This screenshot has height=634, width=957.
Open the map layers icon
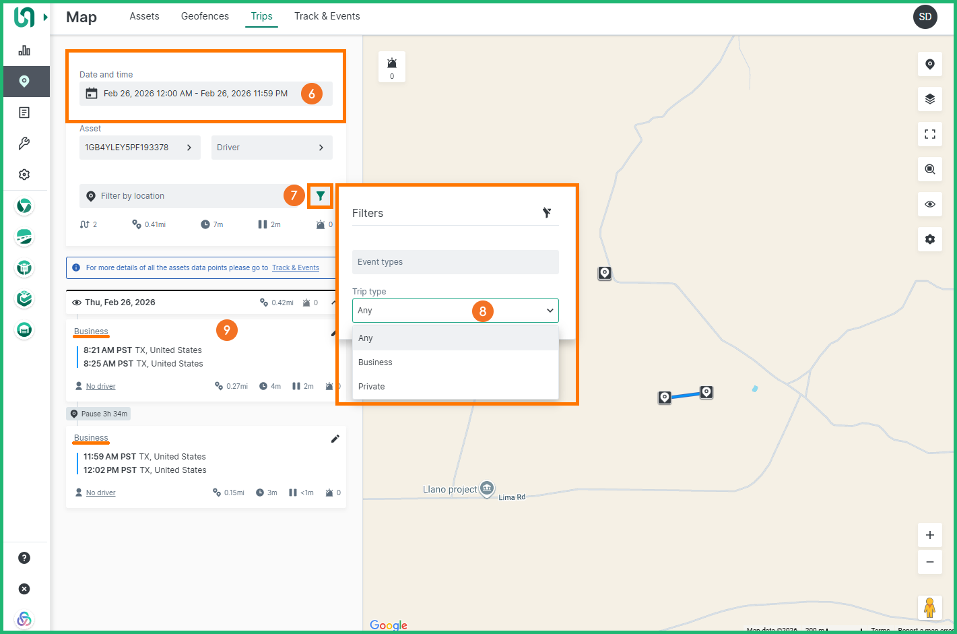(x=929, y=99)
